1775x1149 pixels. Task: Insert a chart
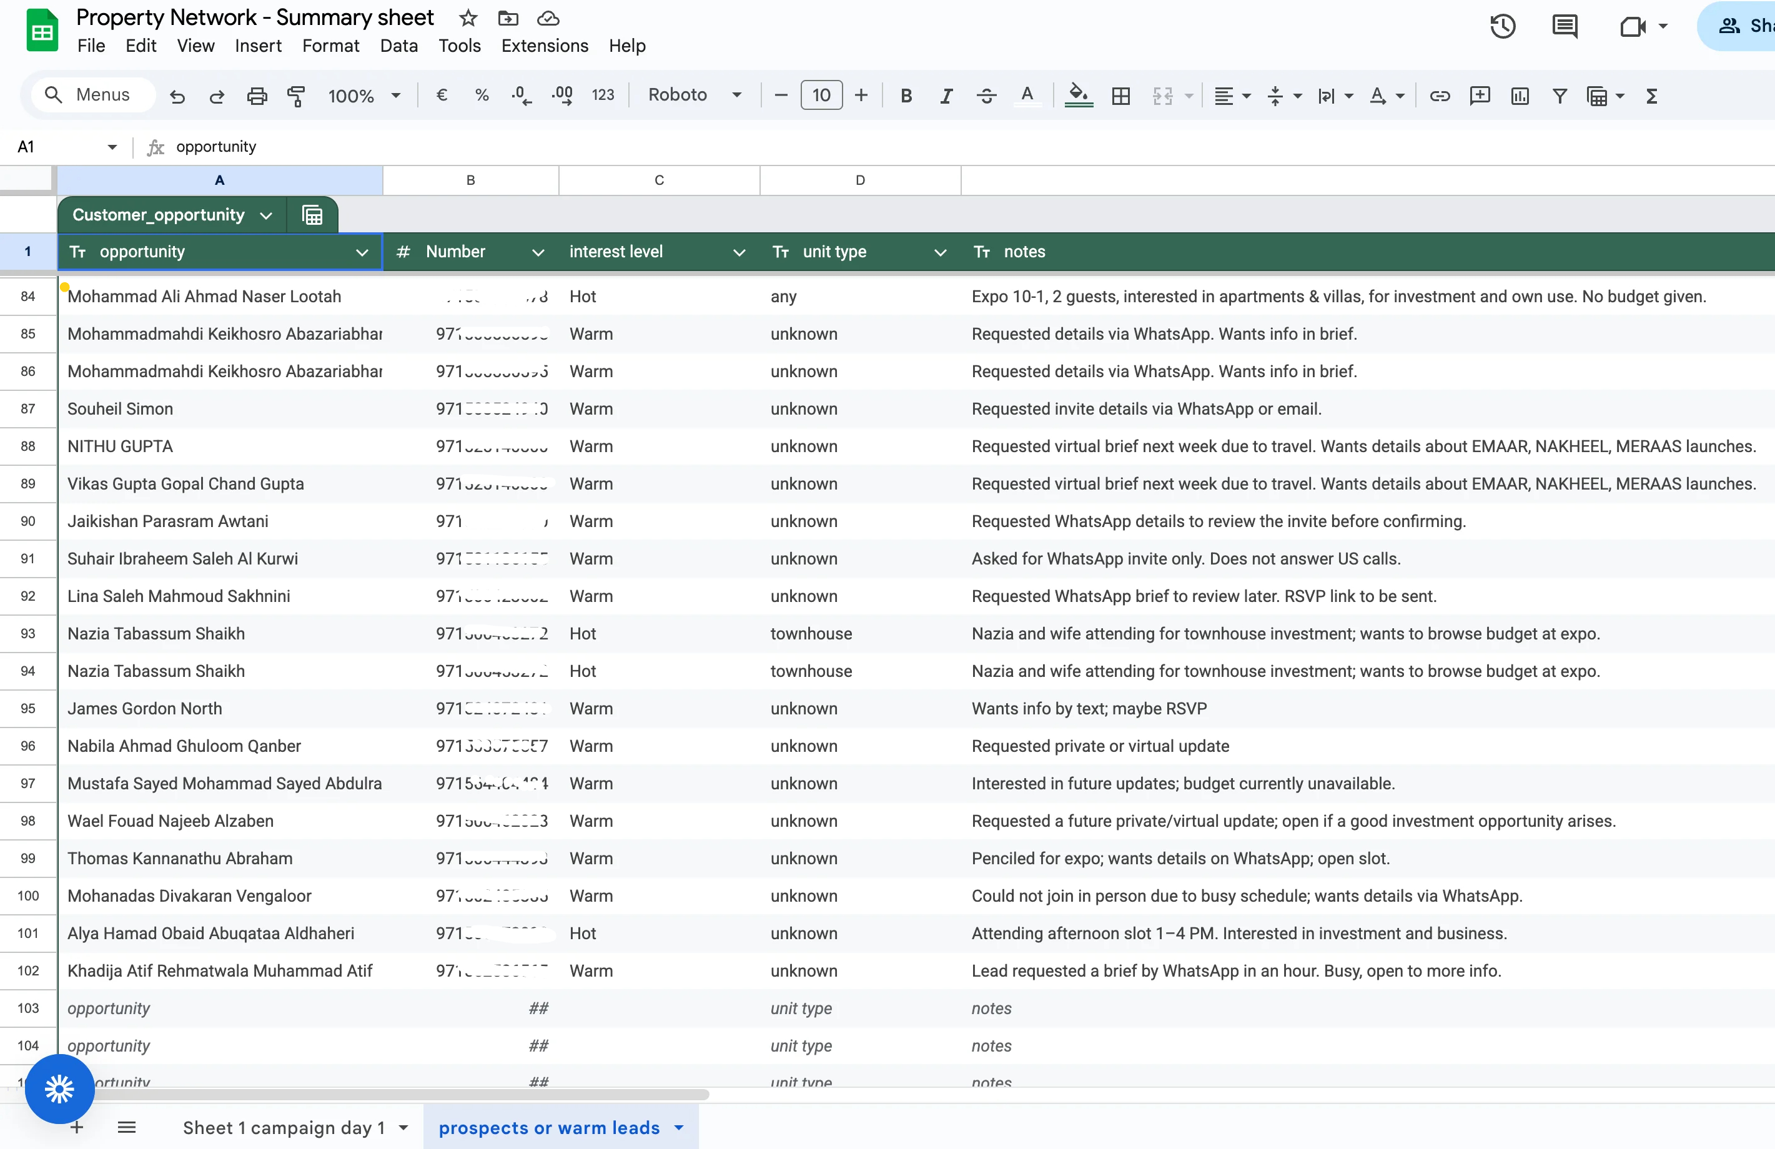tap(1520, 96)
